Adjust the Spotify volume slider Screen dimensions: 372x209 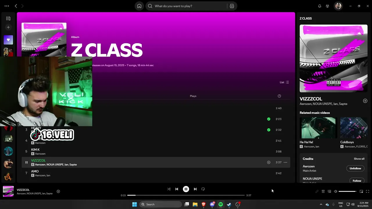tap(348, 192)
